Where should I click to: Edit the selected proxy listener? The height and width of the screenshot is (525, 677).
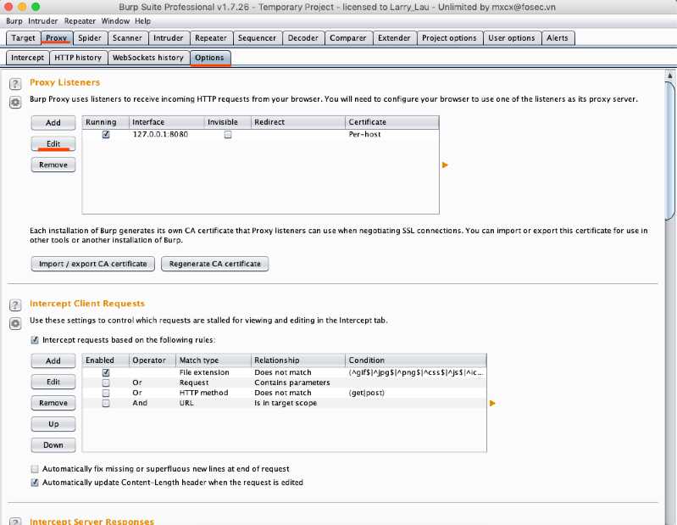pyautogui.click(x=53, y=144)
